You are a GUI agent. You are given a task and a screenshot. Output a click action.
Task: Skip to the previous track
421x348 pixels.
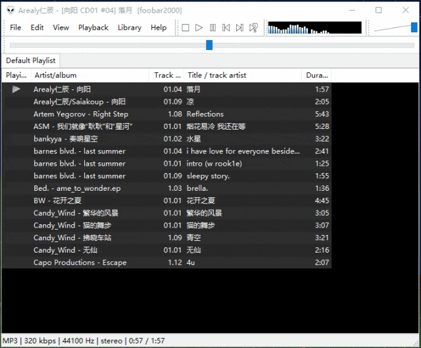[x=226, y=28]
